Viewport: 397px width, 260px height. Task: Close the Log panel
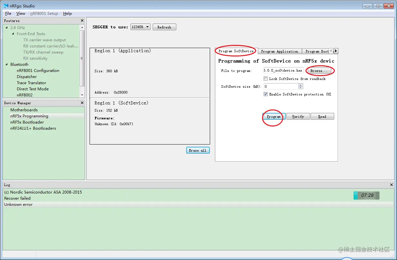click(392, 185)
